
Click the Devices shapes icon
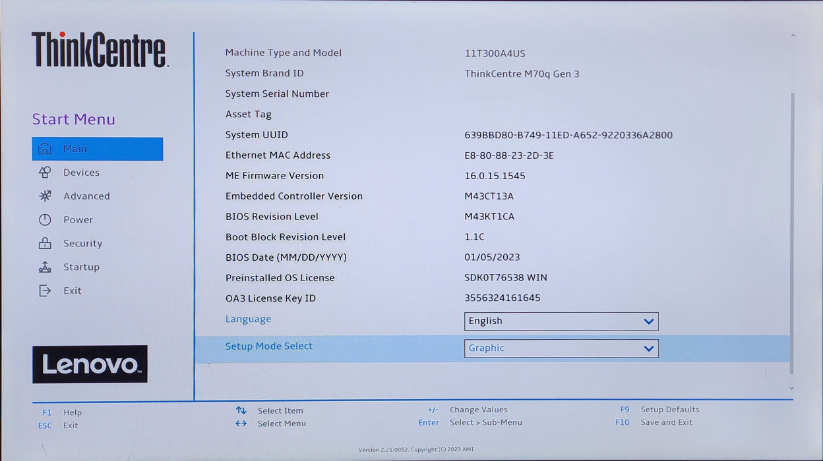45,173
